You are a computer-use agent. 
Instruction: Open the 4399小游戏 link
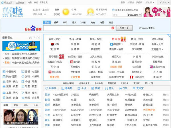coord(59,110)
